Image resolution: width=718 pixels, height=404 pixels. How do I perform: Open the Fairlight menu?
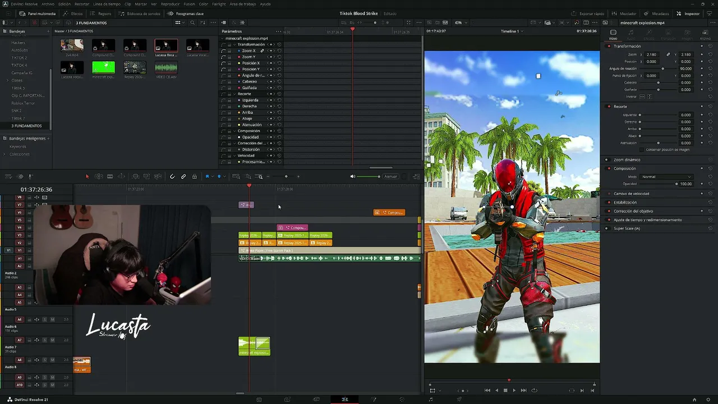[219, 4]
